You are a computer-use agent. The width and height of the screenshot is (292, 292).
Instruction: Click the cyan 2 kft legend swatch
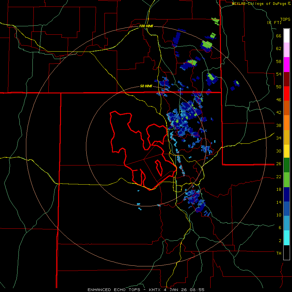(286, 238)
